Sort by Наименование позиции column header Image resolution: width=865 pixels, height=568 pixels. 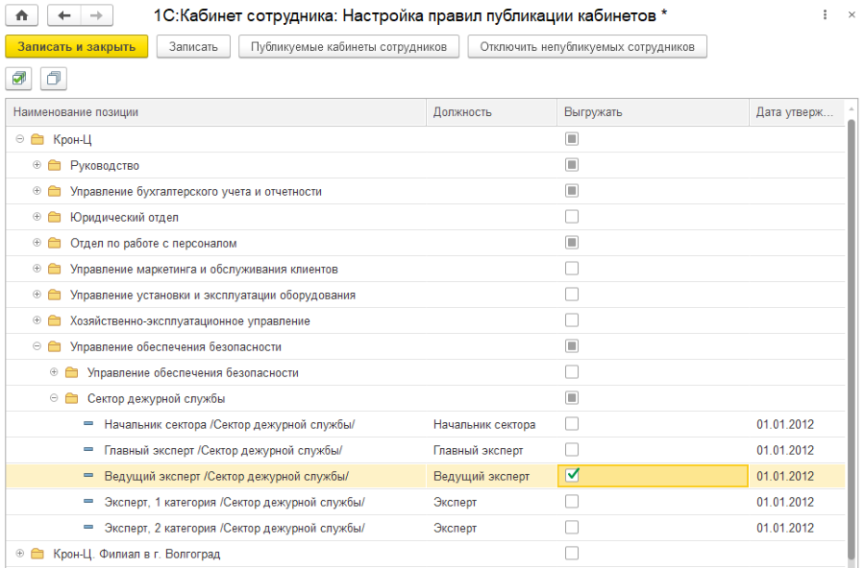[216, 112]
